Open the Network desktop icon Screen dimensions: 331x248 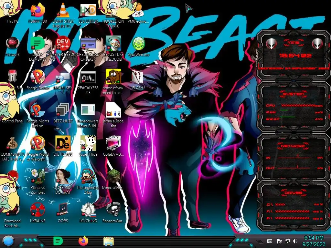(x=13, y=46)
